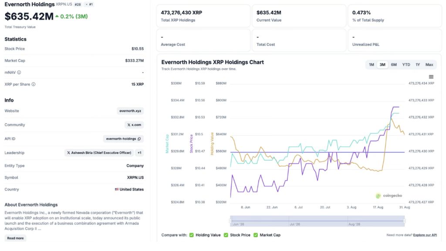Click the $635.42M Total Treasury Value headline
Screen dimensions: 446x251
coord(29,16)
